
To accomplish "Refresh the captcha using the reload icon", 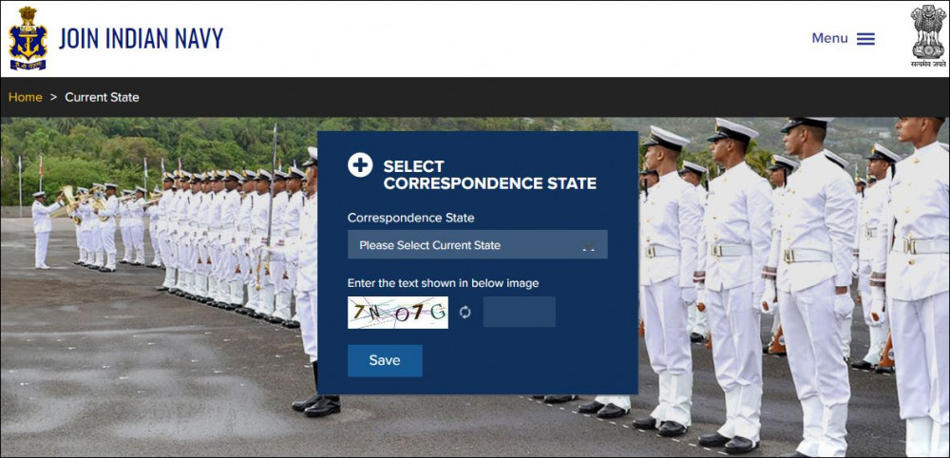I will tap(465, 312).
